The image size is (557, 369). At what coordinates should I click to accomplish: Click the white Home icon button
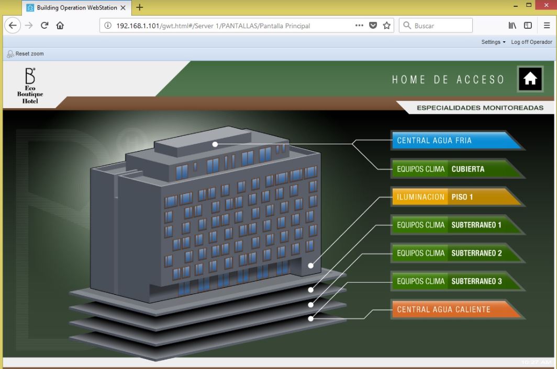click(x=530, y=79)
